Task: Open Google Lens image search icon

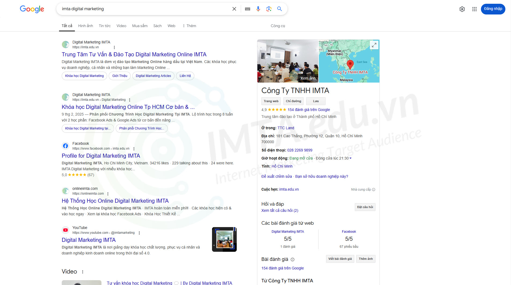Action: pyautogui.click(x=269, y=9)
